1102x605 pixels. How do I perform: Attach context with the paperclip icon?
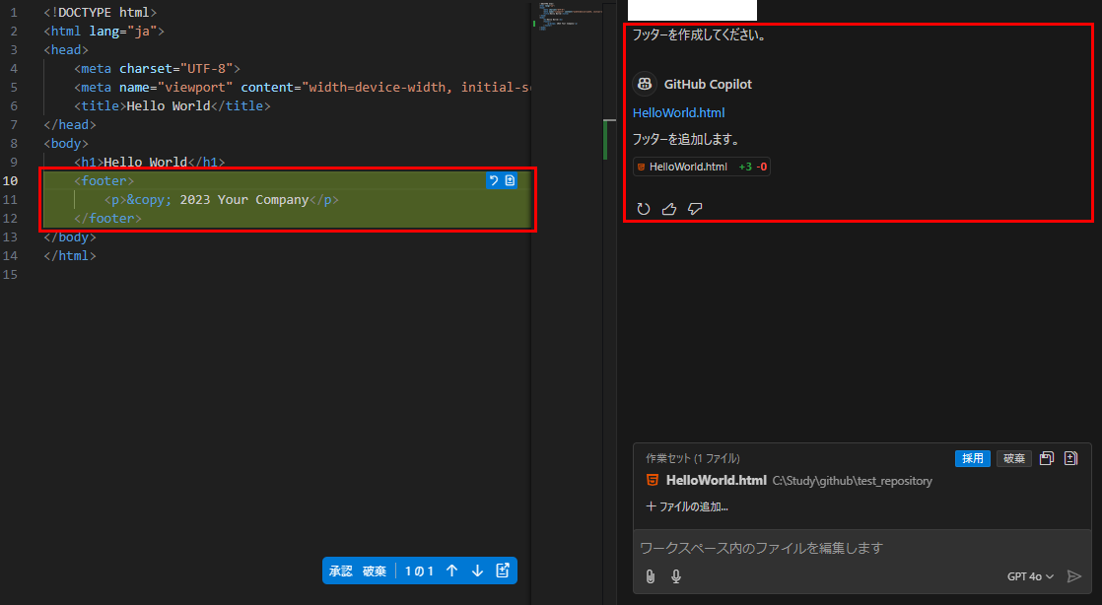651,576
